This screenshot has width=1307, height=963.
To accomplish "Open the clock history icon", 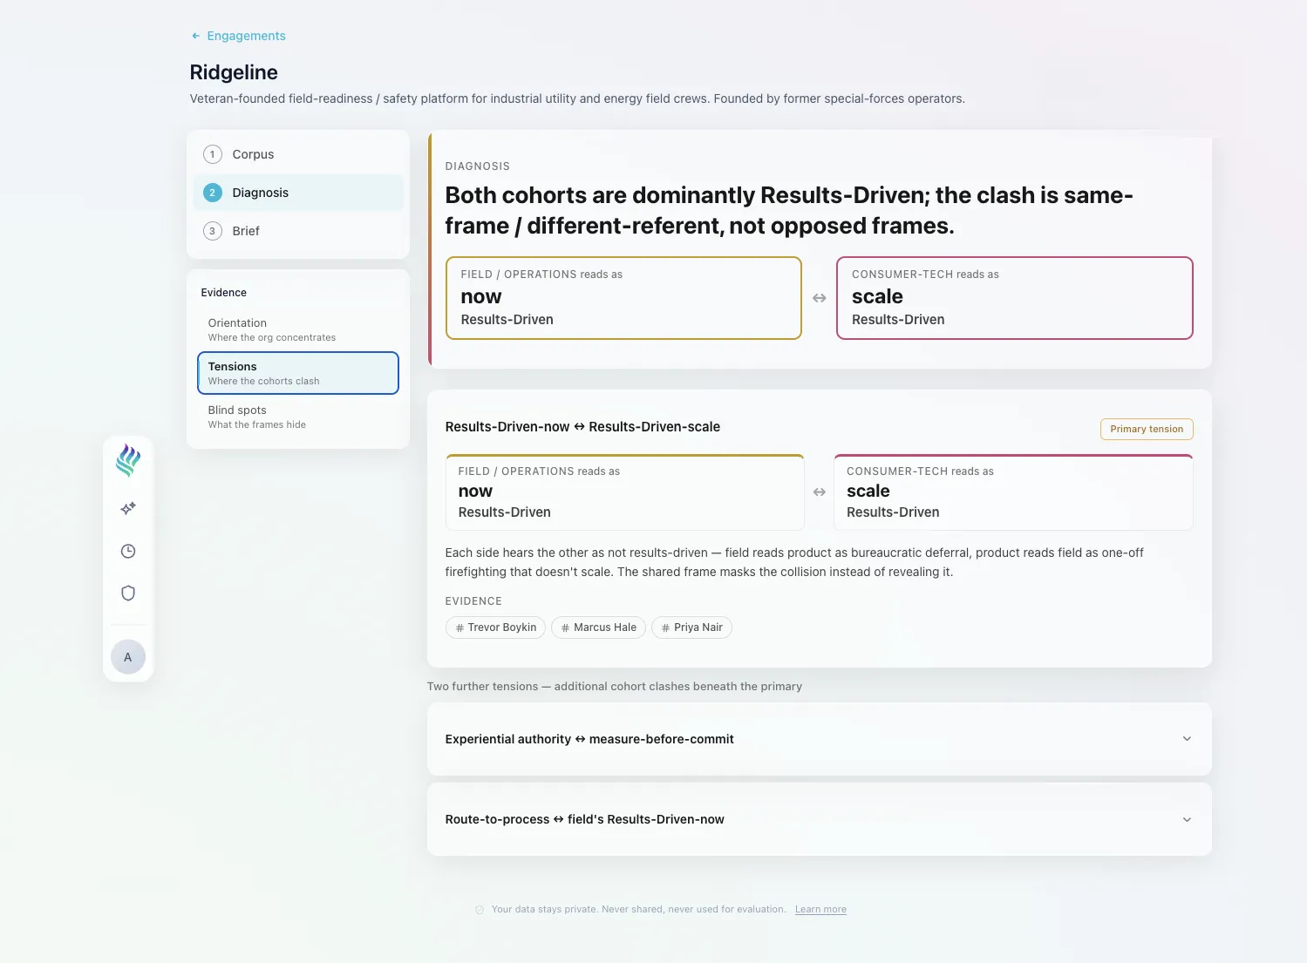I will (x=128, y=551).
